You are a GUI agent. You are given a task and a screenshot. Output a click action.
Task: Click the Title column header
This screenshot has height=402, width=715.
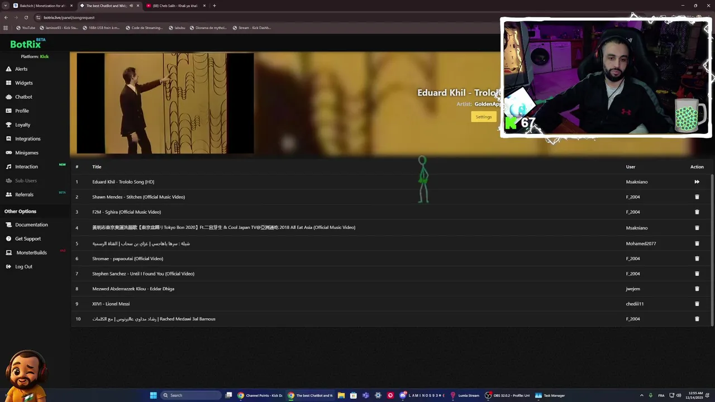[x=97, y=166]
